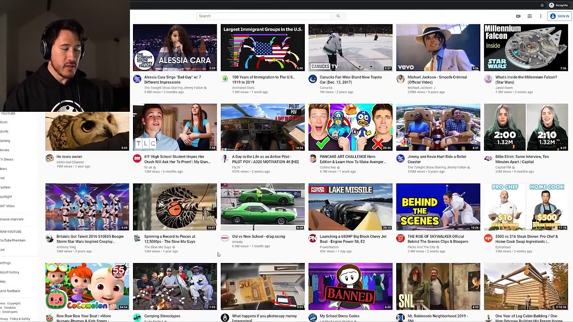Viewport: 573px width, 322px height.
Task: Open '100 Years of Immigration to the U.S.' title
Action: [263, 80]
